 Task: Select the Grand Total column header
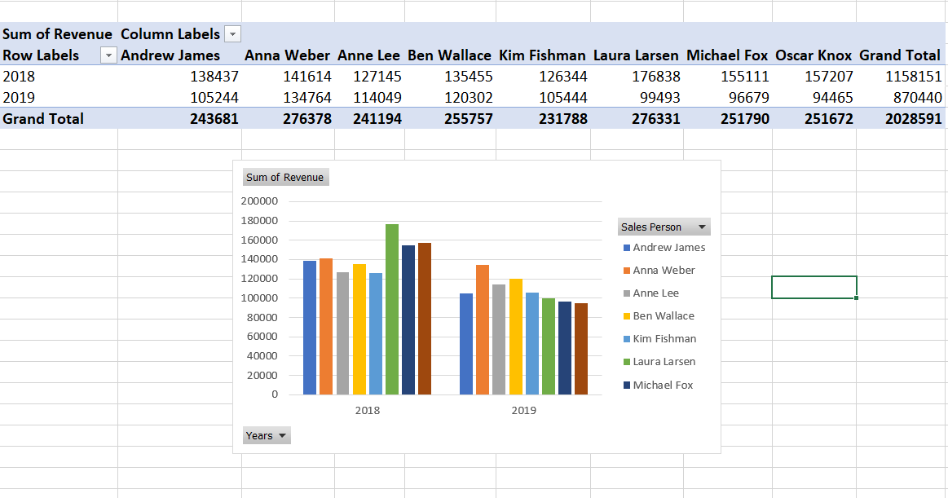tap(900, 55)
